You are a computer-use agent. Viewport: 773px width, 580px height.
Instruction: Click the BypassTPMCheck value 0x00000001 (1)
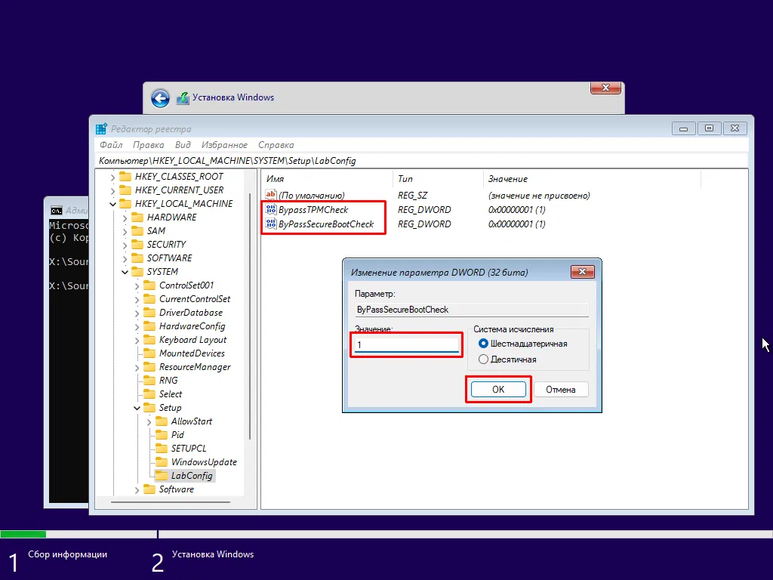click(x=516, y=210)
